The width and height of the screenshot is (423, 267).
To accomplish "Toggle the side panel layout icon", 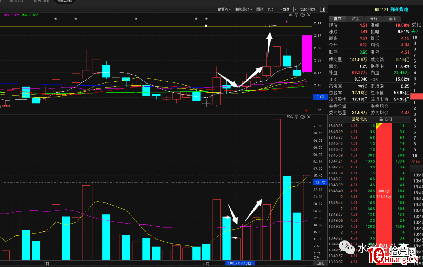I will [322, 9].
